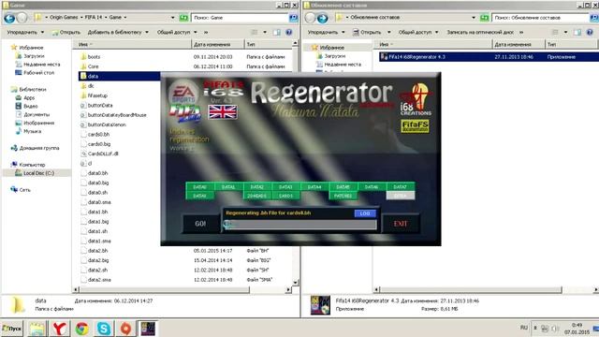599x337 pixels.
Task: Toggle preview pane in the Game window
Action: (277, 32)
